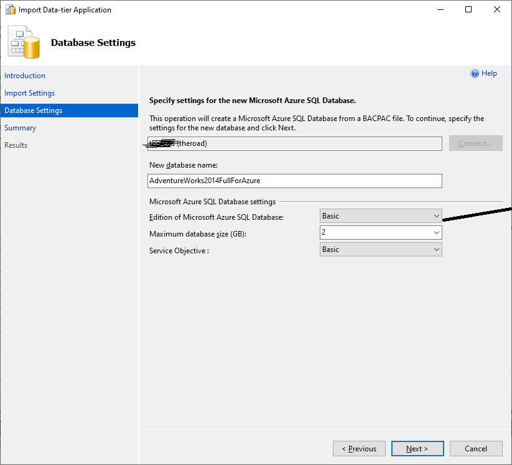Click the Previous button
The width and height of the screenshot is (512, 465).
pyautogui.click(x=359, y=449)
